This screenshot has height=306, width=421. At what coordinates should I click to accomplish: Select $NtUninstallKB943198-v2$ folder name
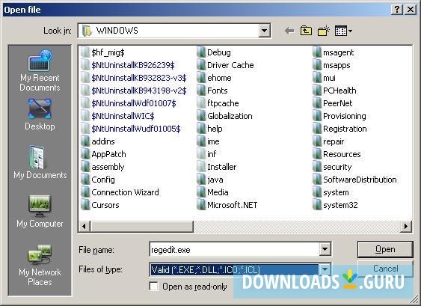139,91
